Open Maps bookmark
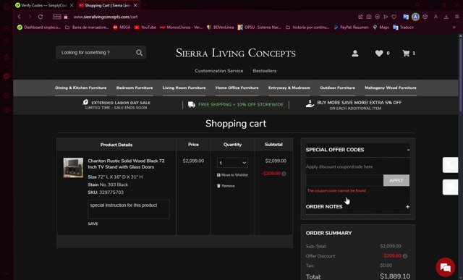Image resolution: width=463 pixels, height=280 pixels. [381, 27]
